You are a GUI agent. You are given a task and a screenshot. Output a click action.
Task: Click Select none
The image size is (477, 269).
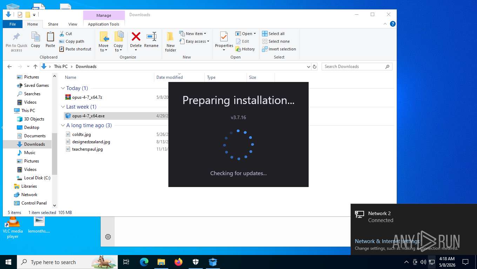pyautogui.click(x=276, y=41)
